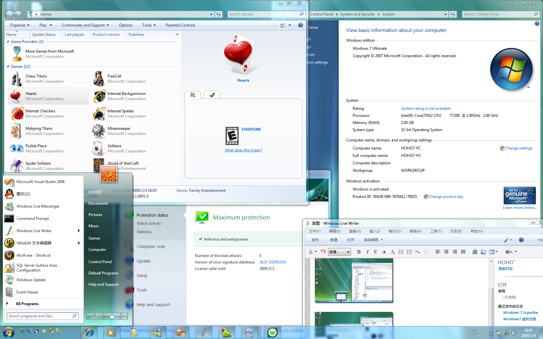Toggle bulleted list in Live Writer
This screenshot has height=339, width=543.
(410, 252)
